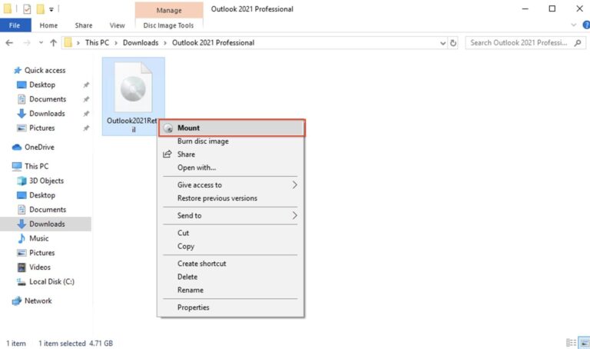Image resolution: width=590 pixels, height=349 pixels.
Task: Open Pictures under This PC
Action: [41, 253]
